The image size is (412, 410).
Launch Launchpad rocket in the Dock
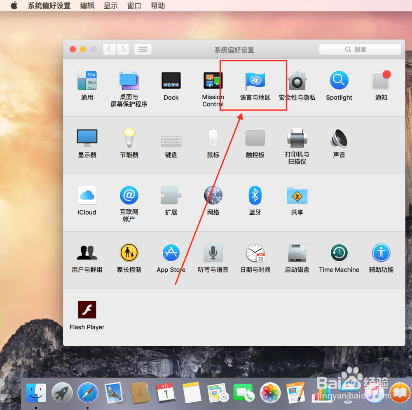point(62,393)
